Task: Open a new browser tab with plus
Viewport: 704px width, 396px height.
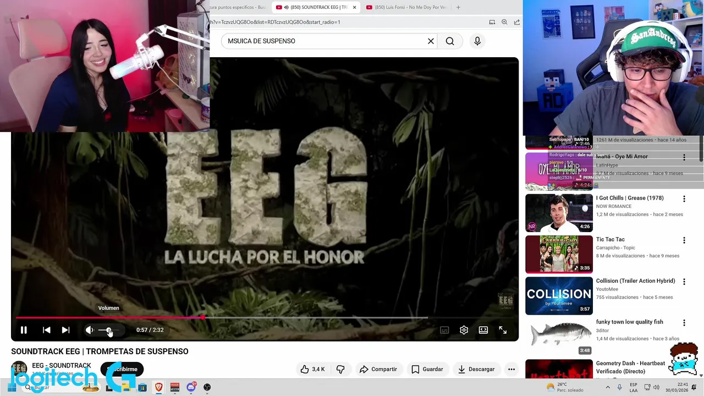Action: [458, 7]
